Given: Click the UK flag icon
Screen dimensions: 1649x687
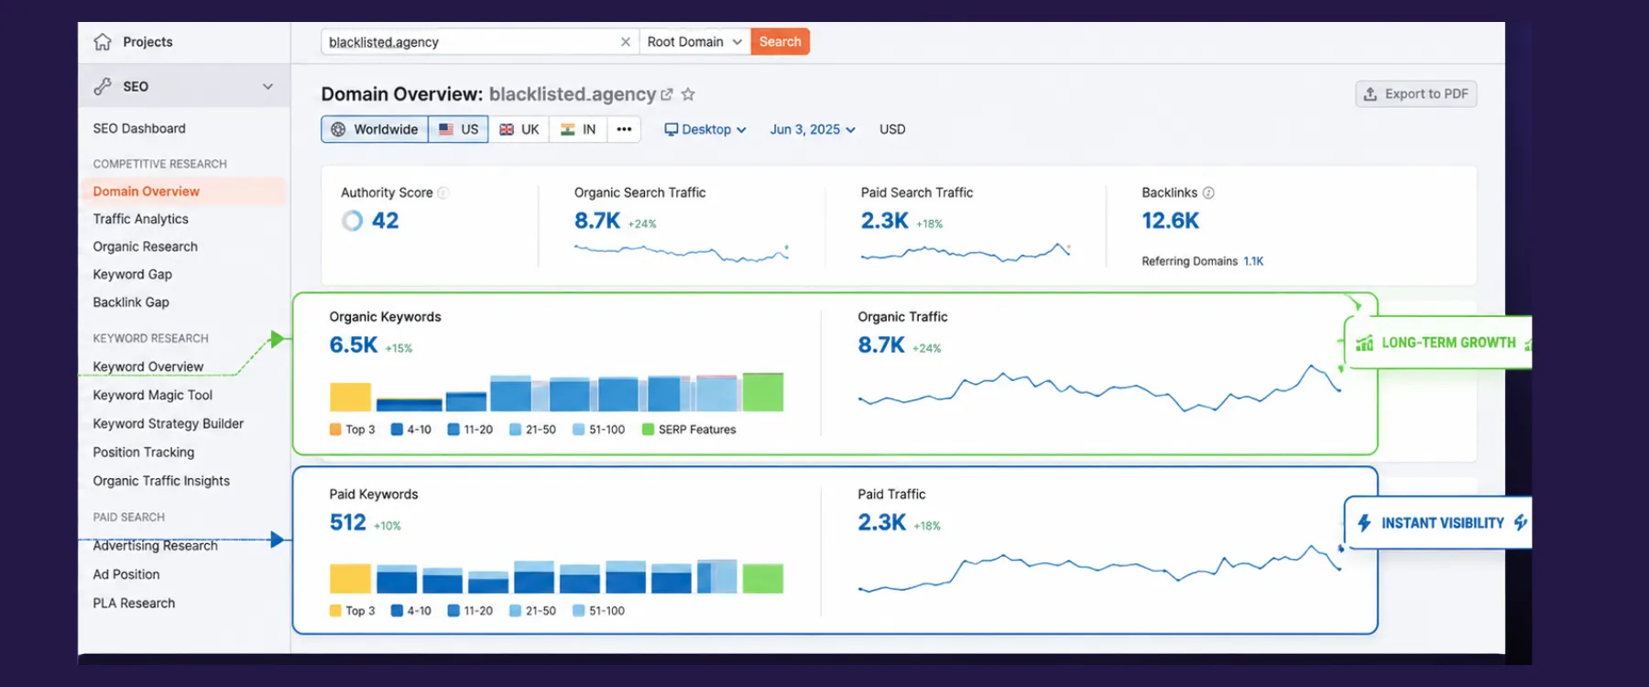Looking at the screenshot, I should pyautogui.click(x=507, y=129).
